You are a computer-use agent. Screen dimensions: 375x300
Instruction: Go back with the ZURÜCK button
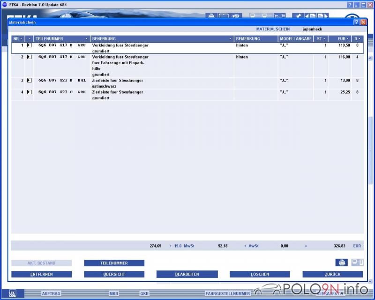click(332, 274)
